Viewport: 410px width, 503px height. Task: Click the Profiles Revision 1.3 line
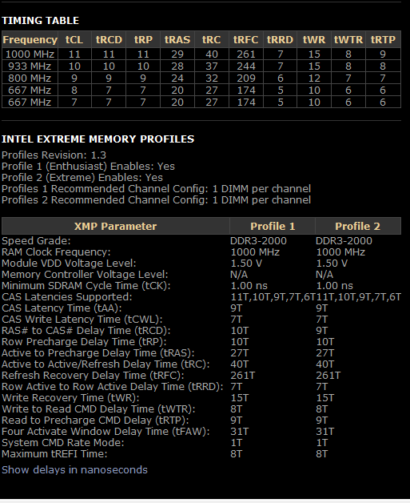[x=54, y=155]
